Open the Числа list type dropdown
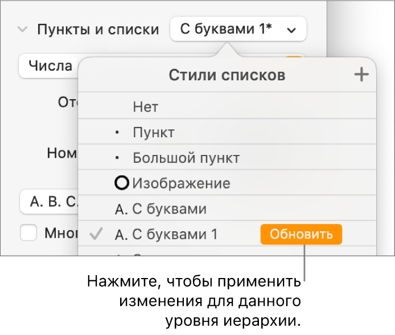This screenshot has width=395, height=335. (49, 66)
